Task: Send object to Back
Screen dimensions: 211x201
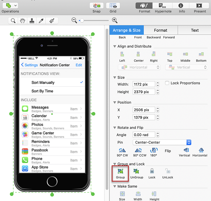Action: (x=122, y=37)
